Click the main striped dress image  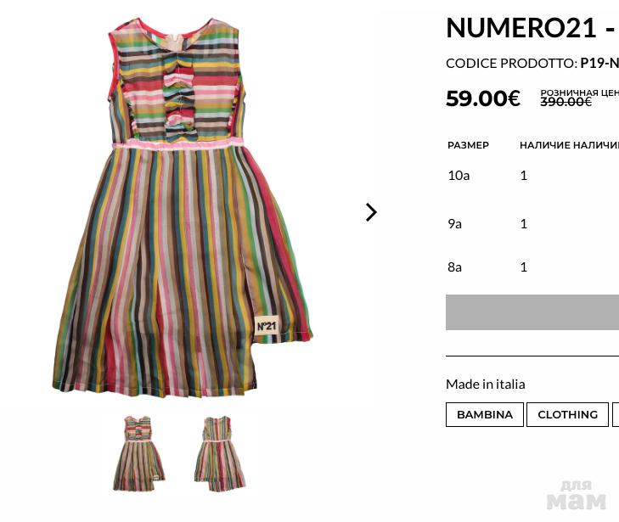click(183, 207)
